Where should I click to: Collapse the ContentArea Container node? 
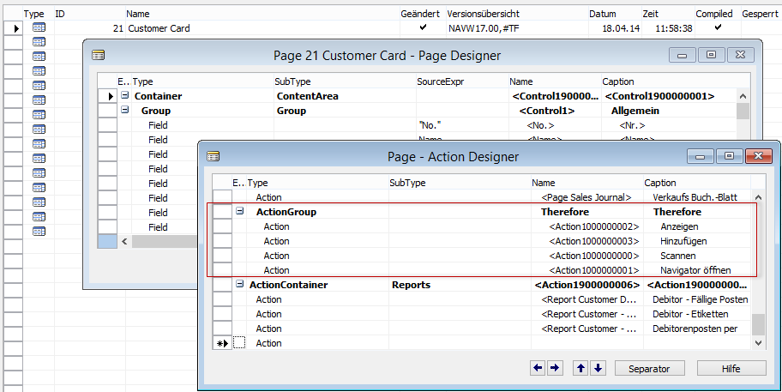(x=124, y=96)
